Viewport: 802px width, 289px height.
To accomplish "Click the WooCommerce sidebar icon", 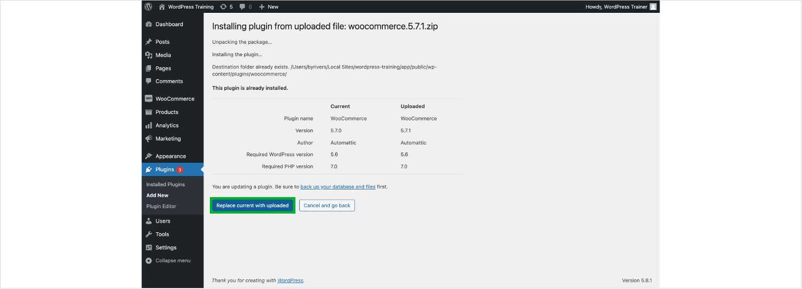I will tap(149, 99).
